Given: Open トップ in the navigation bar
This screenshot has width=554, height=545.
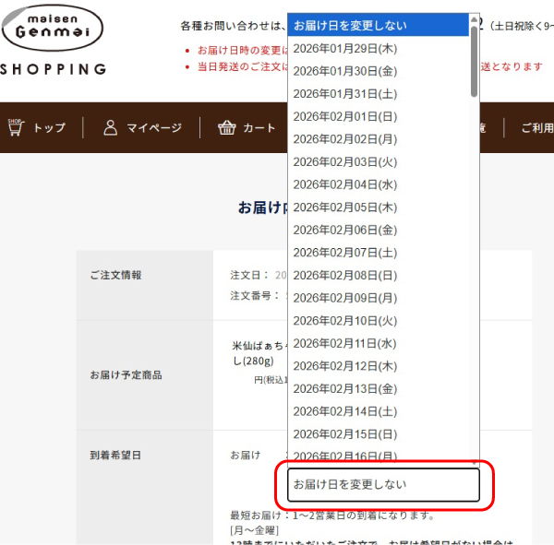Looking at the screenshot, I should click(x=50, y=128).
